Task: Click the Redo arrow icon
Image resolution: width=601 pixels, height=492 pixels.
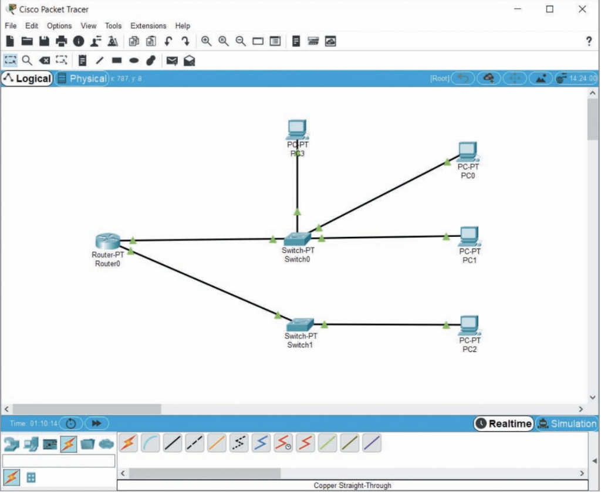Action: pyautogui.click(x=185, y=41)
